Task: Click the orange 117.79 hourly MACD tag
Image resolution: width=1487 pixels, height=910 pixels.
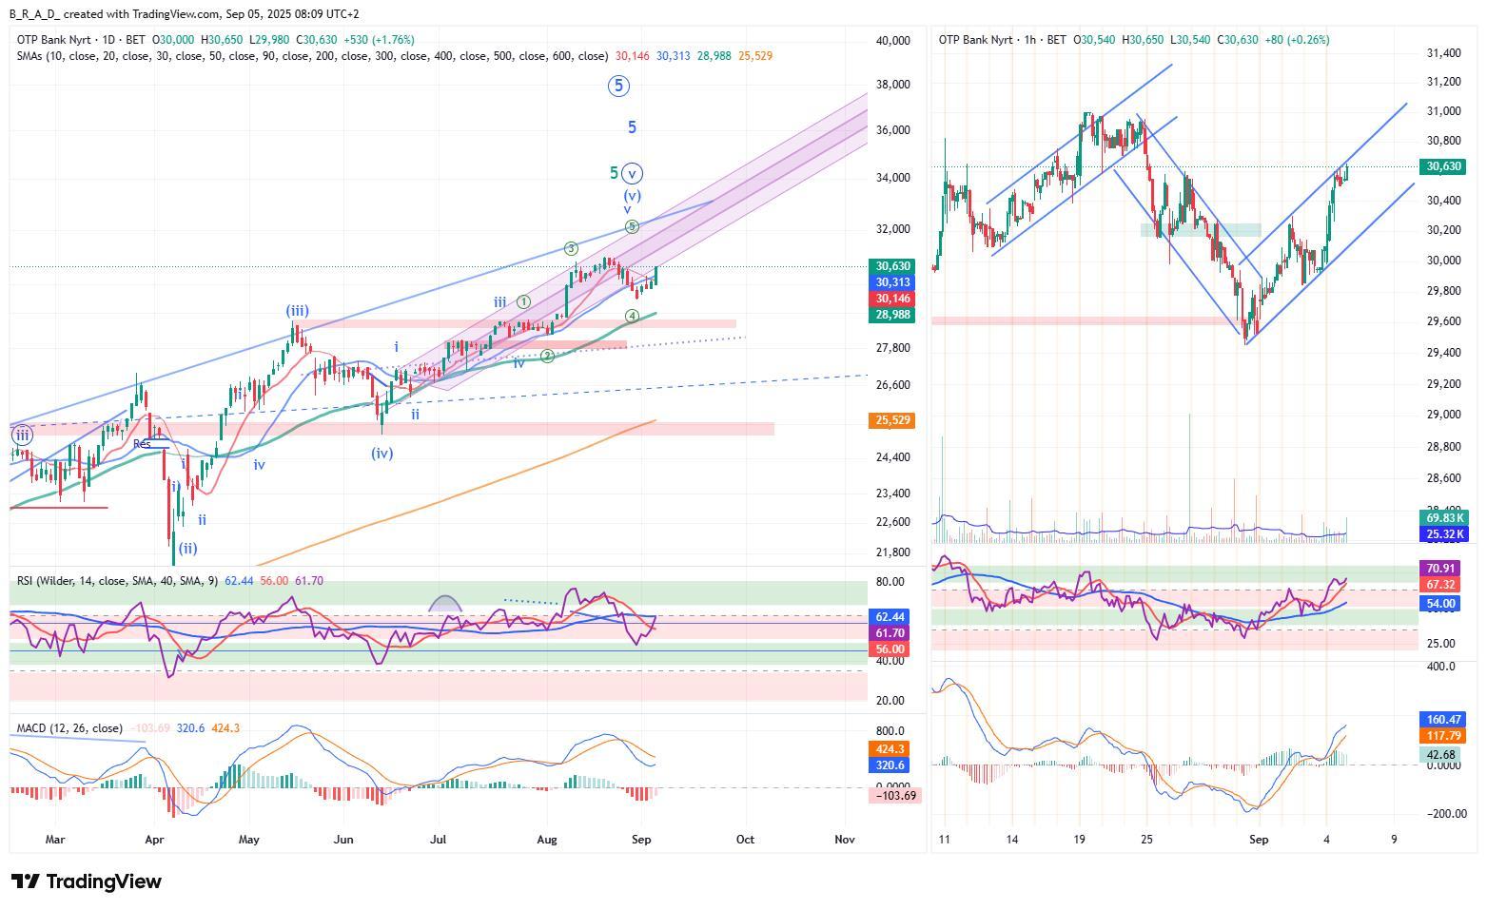Action: click(x=1443, y=736)
